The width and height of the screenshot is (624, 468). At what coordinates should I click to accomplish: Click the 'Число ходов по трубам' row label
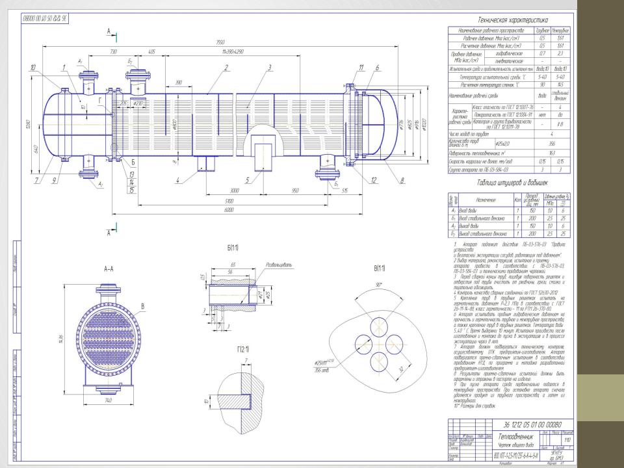click(x=469, y=135)
